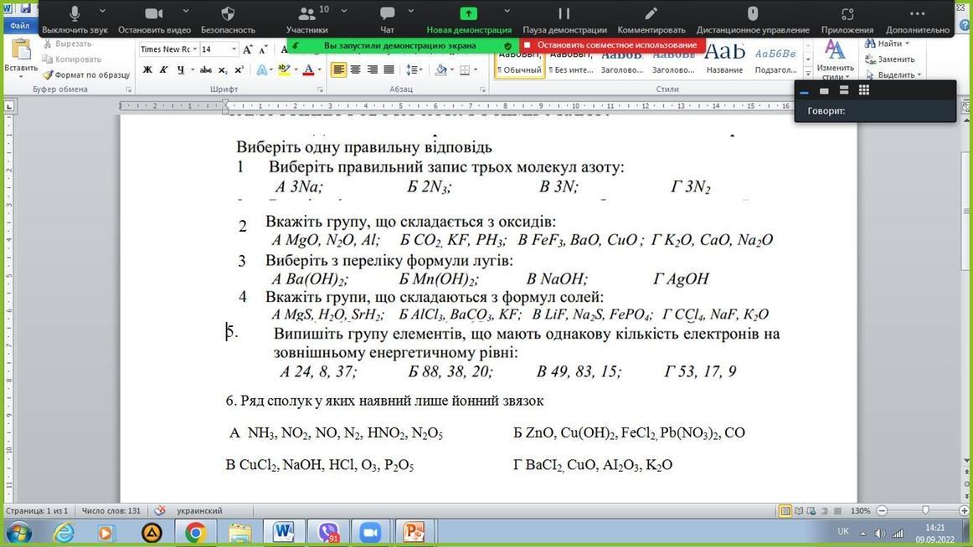
Task: Toggle underline (Ч) formatting
Action: [181, 69]
